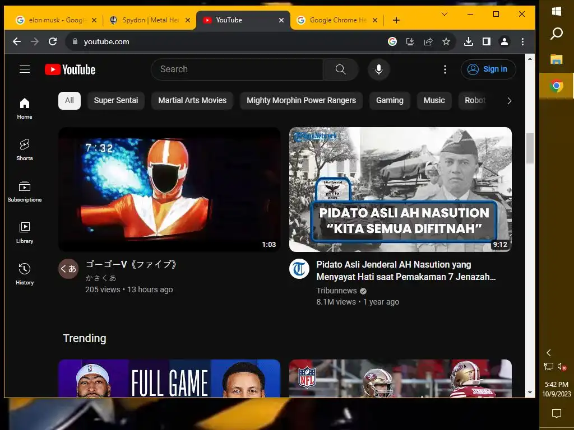
Task: Select Super Sentai filter chip
Action: [116, 101]
